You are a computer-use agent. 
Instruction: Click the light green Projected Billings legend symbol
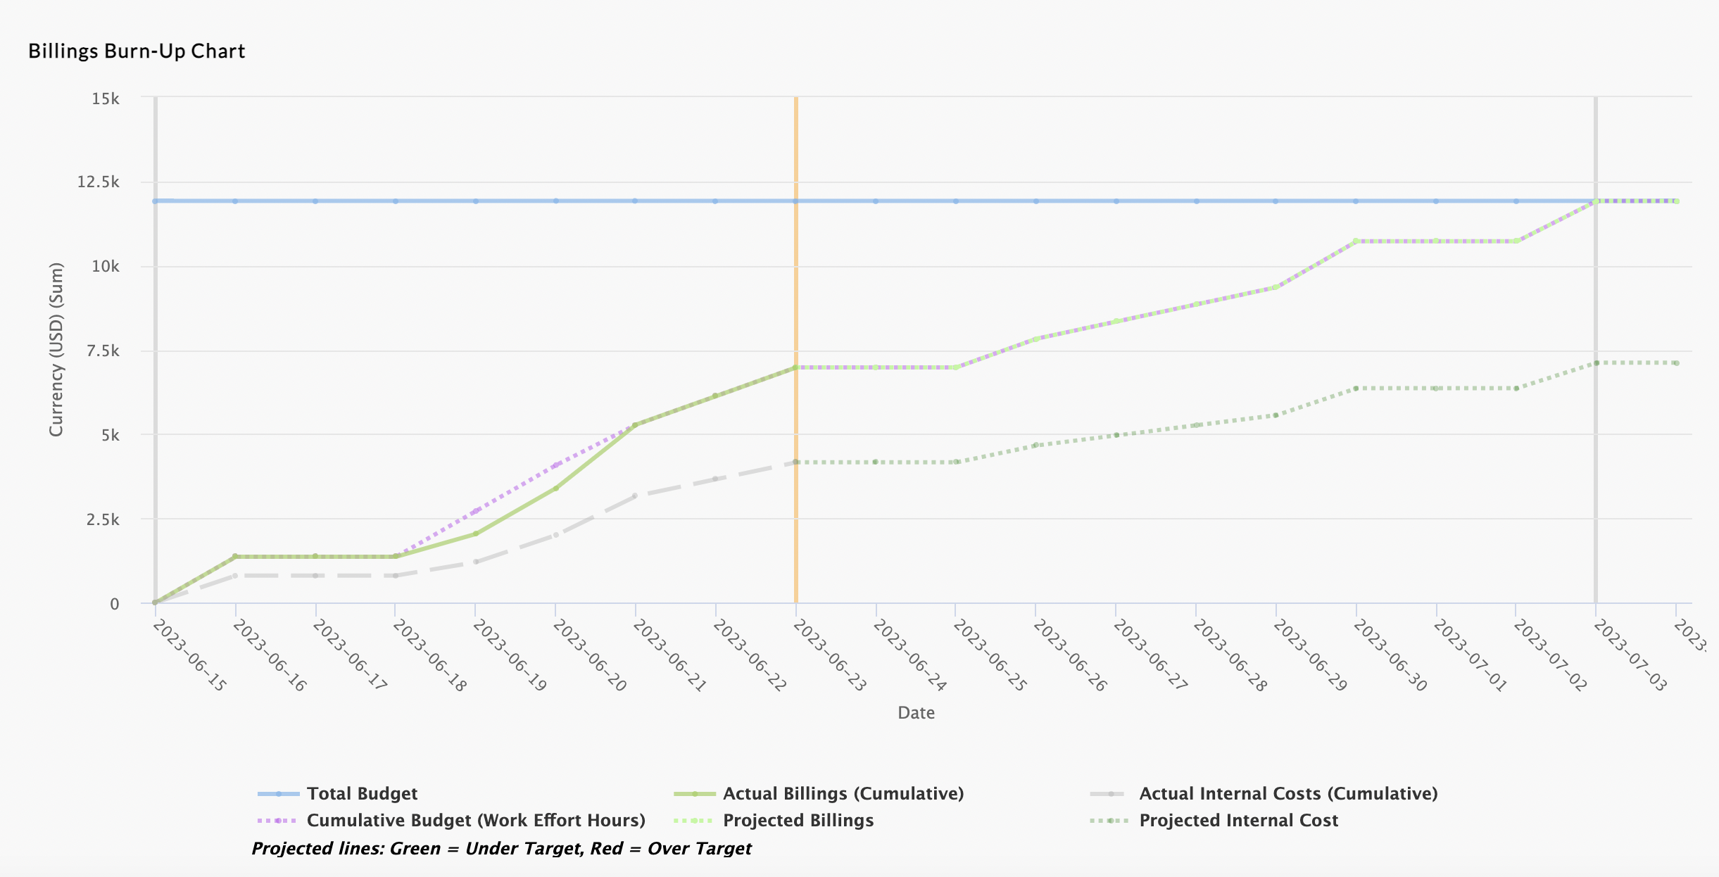(694, 821)
